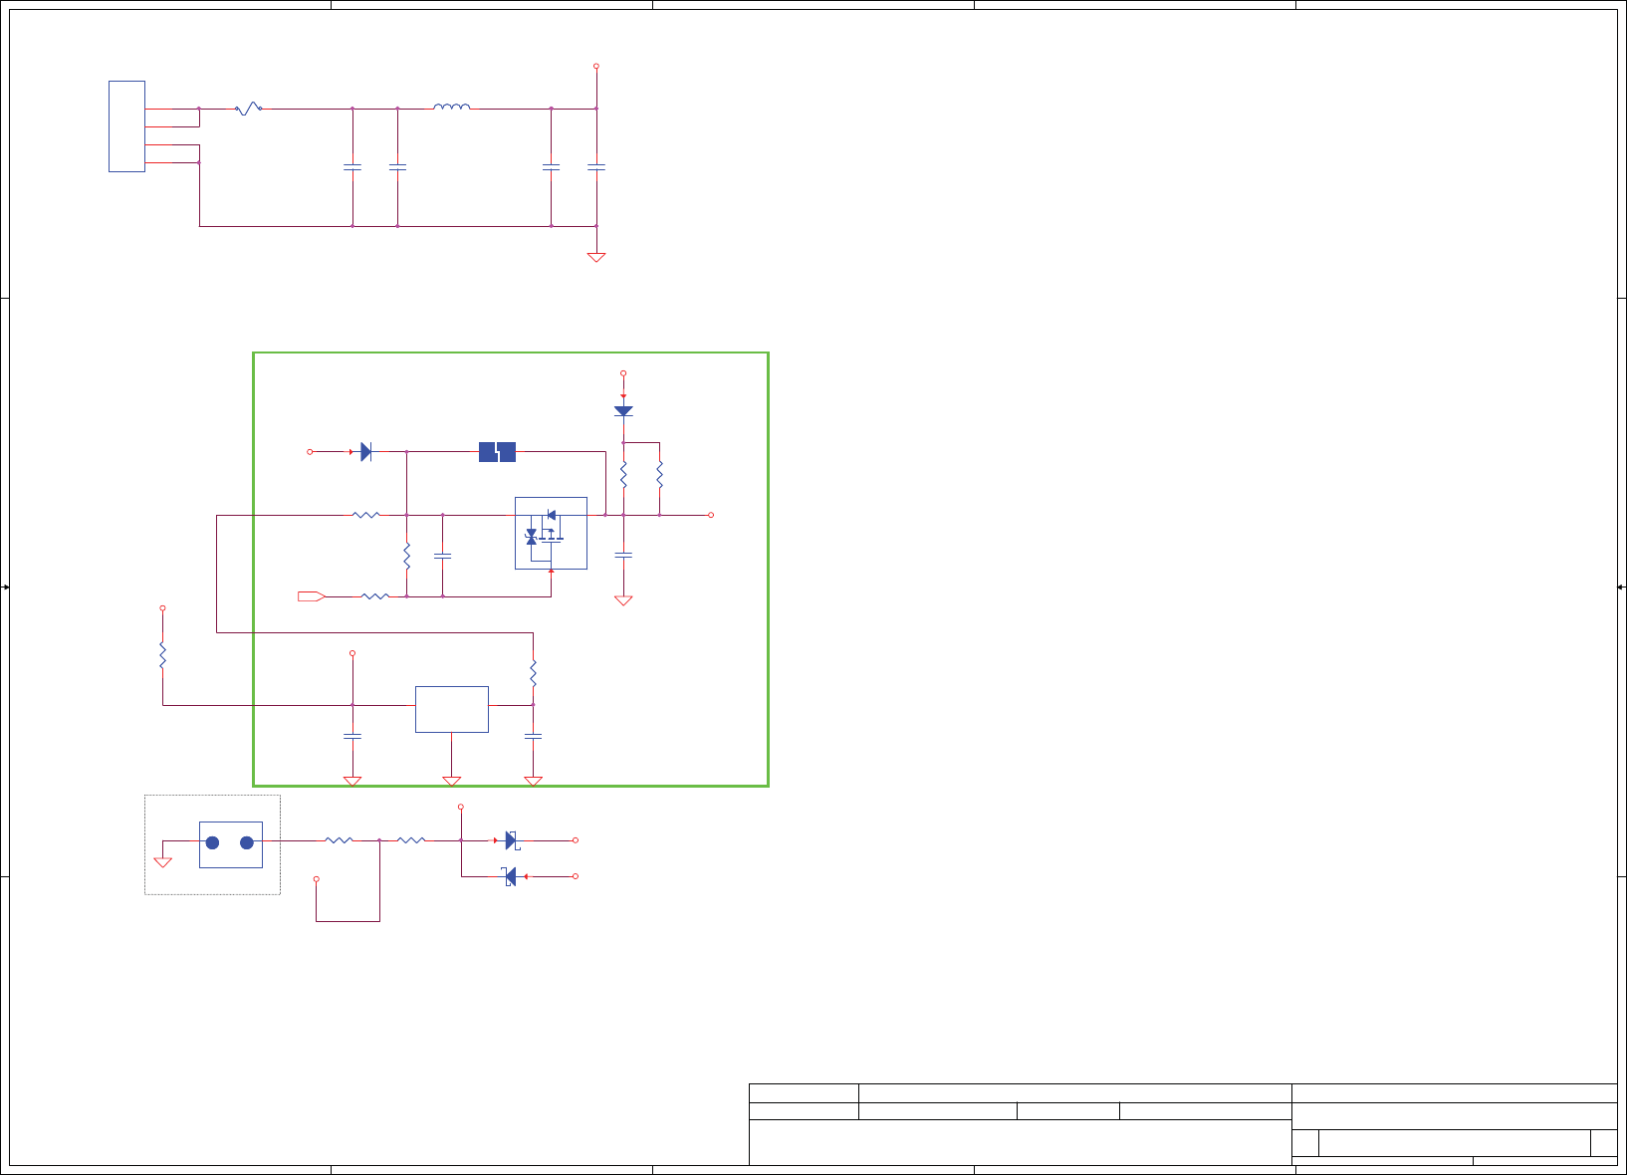Select the second resistor before the Schottky diodes

411,840
